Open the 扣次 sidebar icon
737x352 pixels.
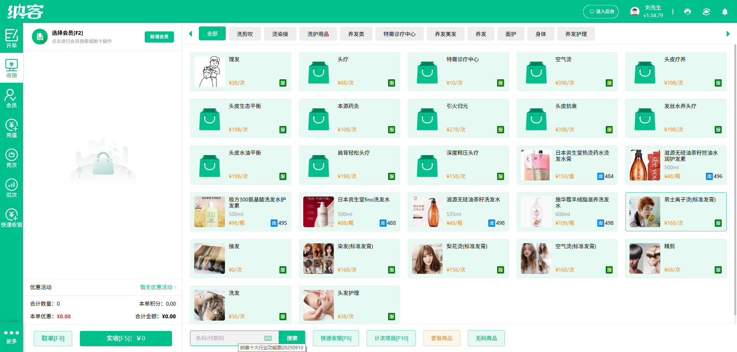pyautogui.click(x=12, y=188)
